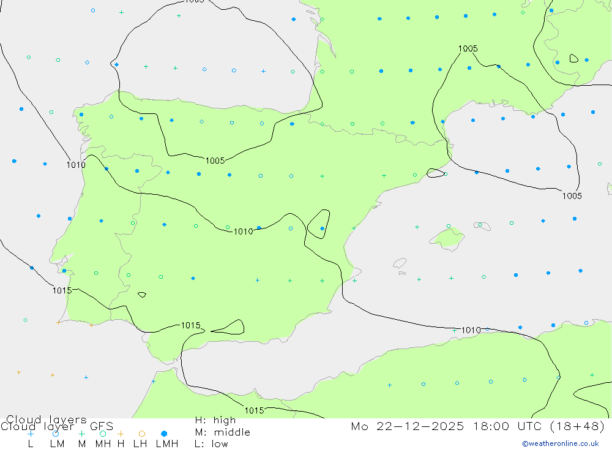Click the green plus M legend icon
The width and height of the screenshot is (612, 449).
[81, 434]
